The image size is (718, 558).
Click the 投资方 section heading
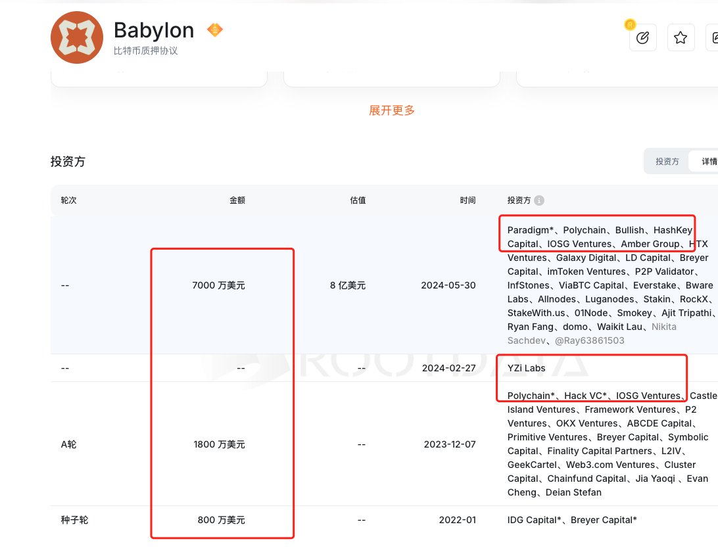coord(68,162)
